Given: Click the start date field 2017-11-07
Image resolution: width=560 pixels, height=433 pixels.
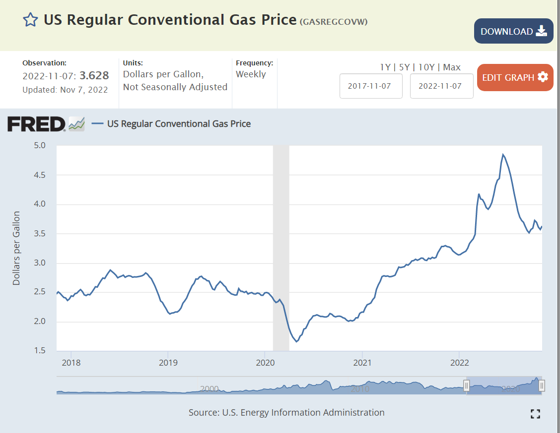Looking at the screenshot, I should [370, 86].
